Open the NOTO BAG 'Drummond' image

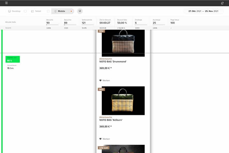point(123,43)
